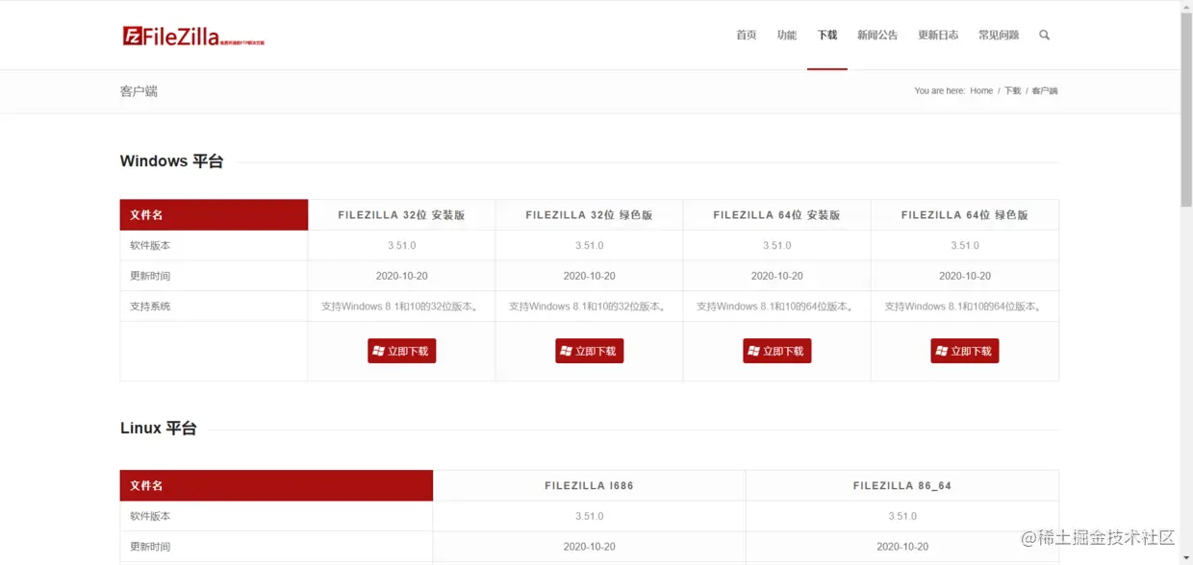Open the 新闻公告 menu item

877,35
